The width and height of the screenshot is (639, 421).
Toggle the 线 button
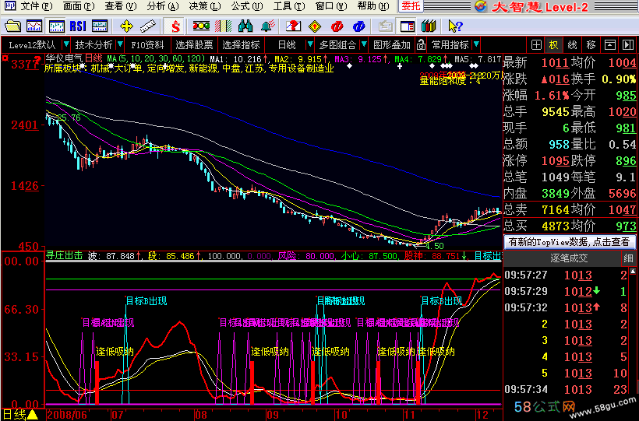(x=572, y=45)
